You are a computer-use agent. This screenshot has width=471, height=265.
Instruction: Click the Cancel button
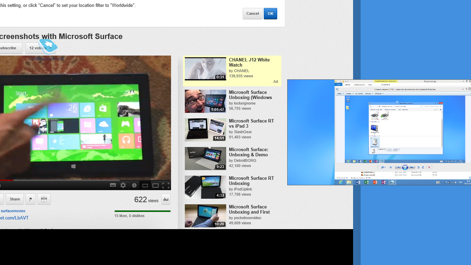[x=253, y=13]
